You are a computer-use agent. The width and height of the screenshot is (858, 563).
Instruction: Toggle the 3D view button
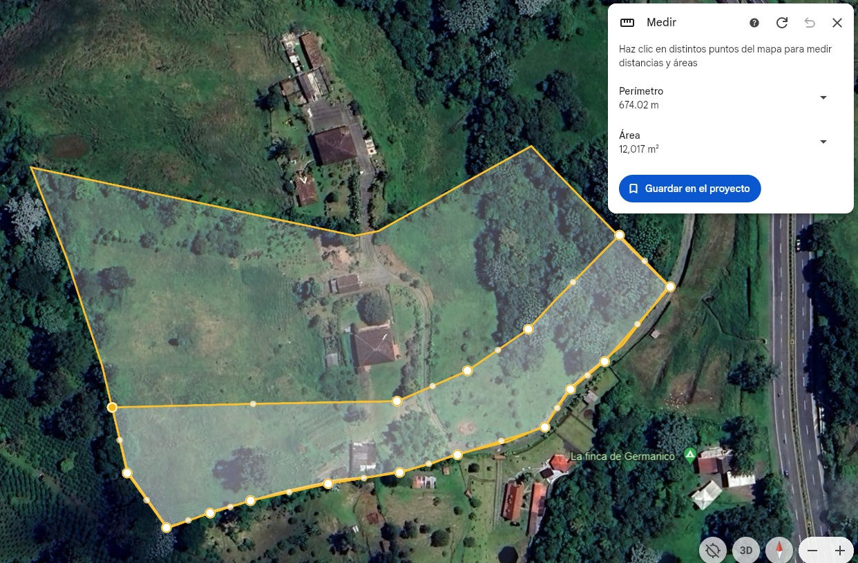click(746, 551)
